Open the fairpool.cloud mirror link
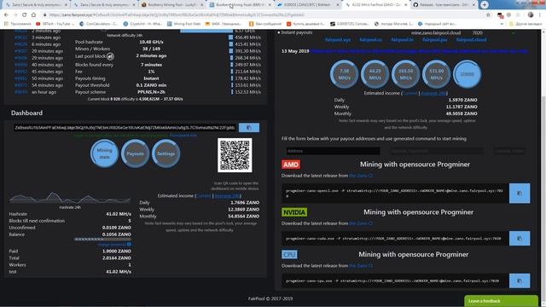The width and height of the screenshot is (546, 307). (x=472, y=40)
